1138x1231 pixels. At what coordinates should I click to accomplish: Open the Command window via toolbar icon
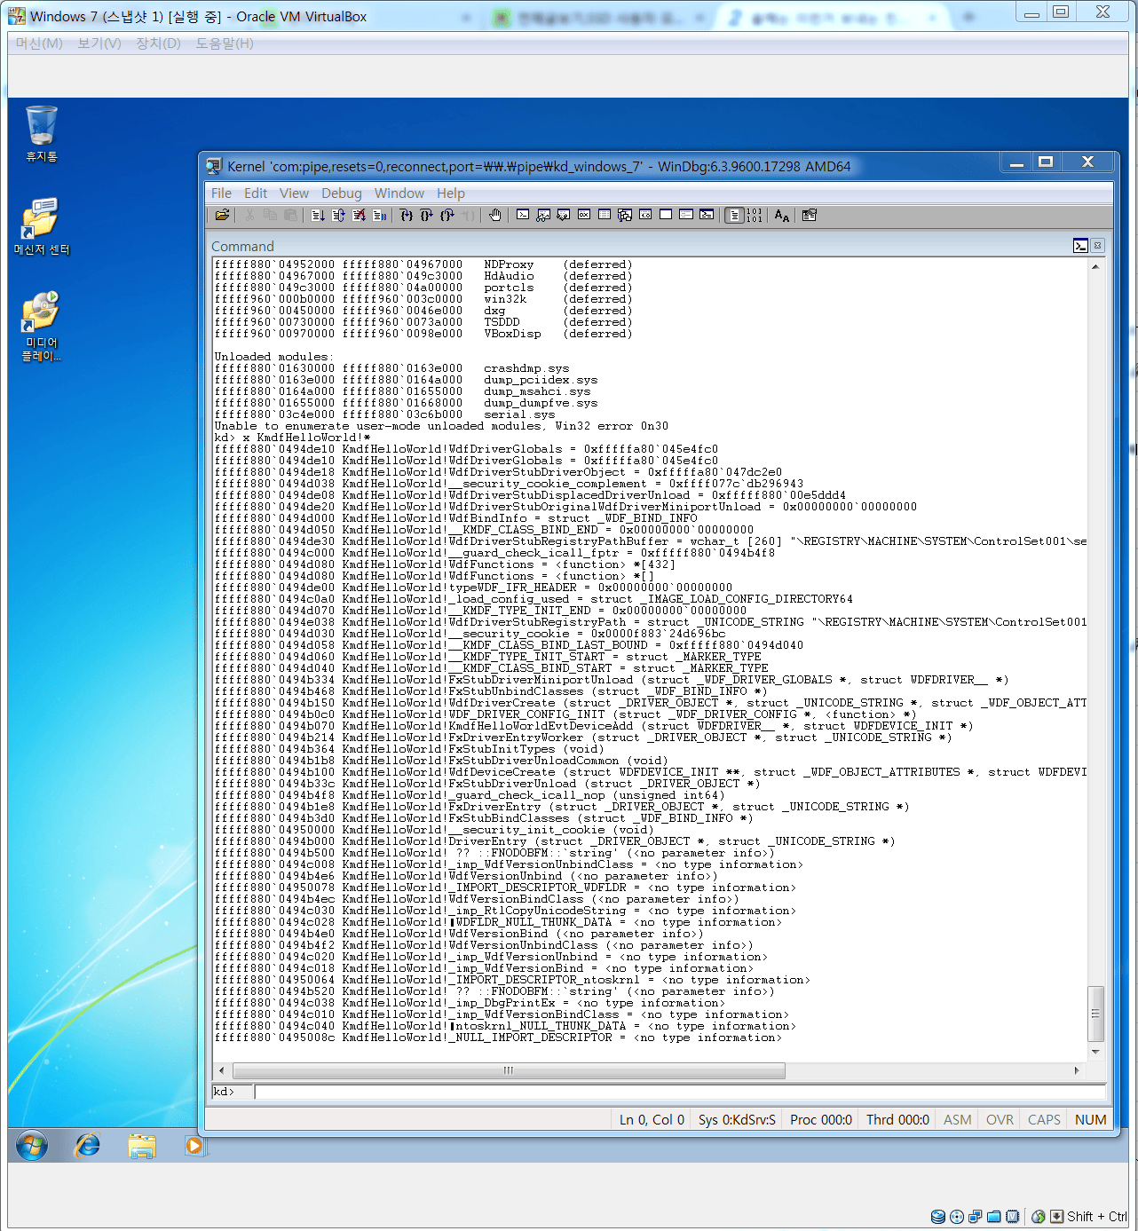[x=523, y=215]
